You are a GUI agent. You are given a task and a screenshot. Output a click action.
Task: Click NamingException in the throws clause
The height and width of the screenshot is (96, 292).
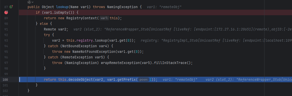pyautogui.click(x=122, y=7)
